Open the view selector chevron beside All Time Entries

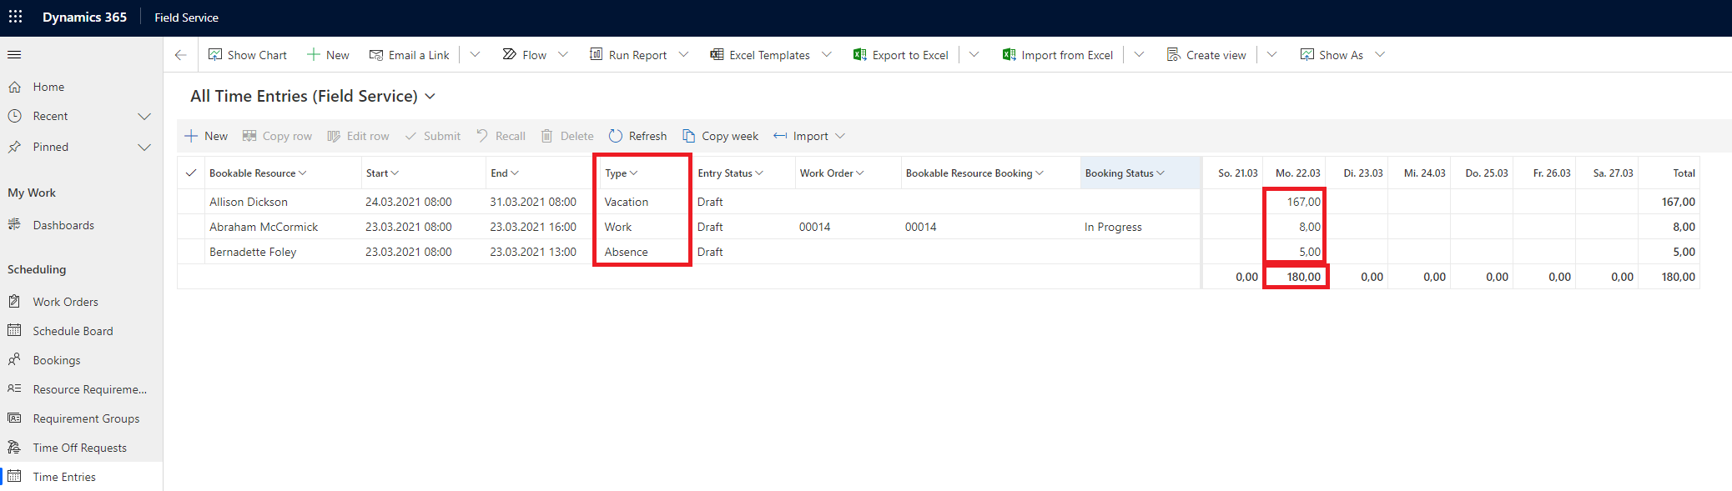[430, 97]
